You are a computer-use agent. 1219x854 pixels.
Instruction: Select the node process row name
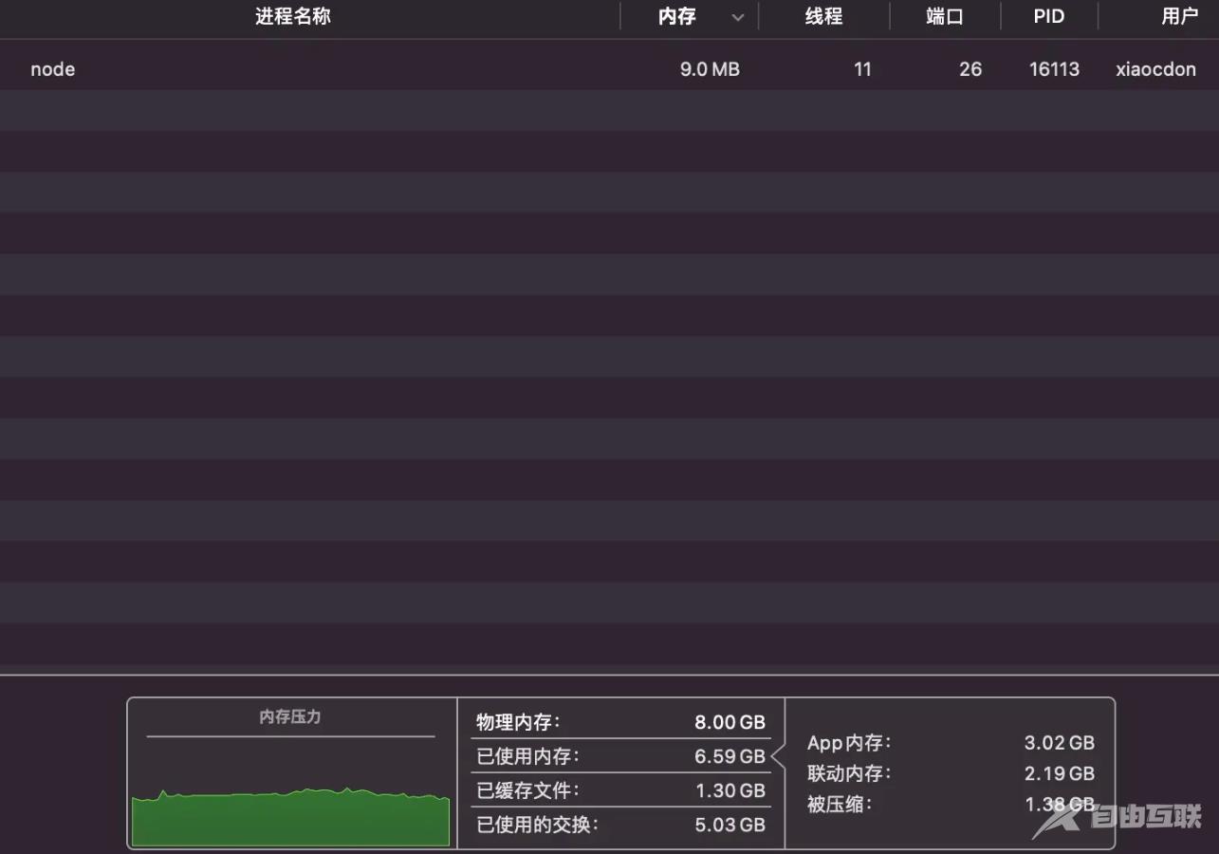click(x=52, y=69)
